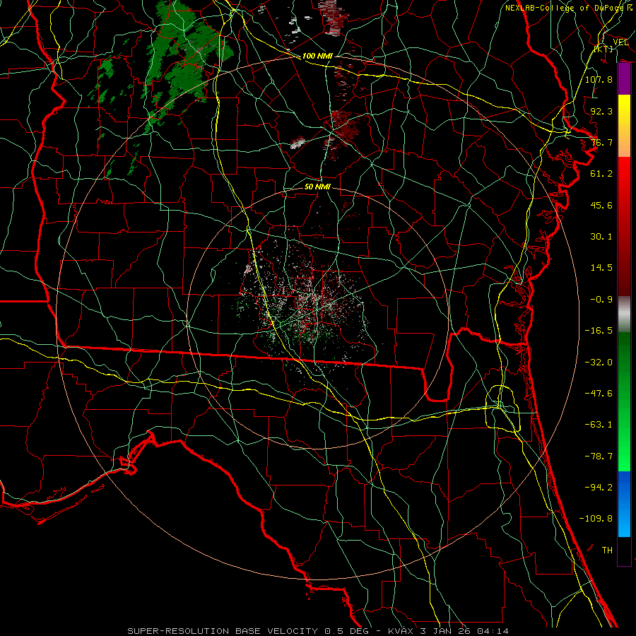Viewport: 636px width, 636px height.
Task: Click the 61.2 velocity scale value
Action: 601,174
